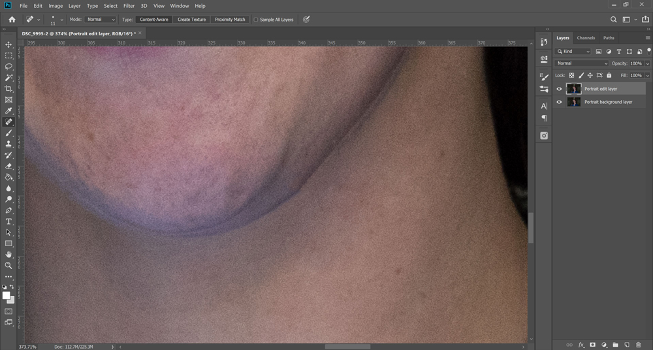Select the Eyedropper tool
The height and width of the screenshot is (350, 653).
tap(8, 111)
